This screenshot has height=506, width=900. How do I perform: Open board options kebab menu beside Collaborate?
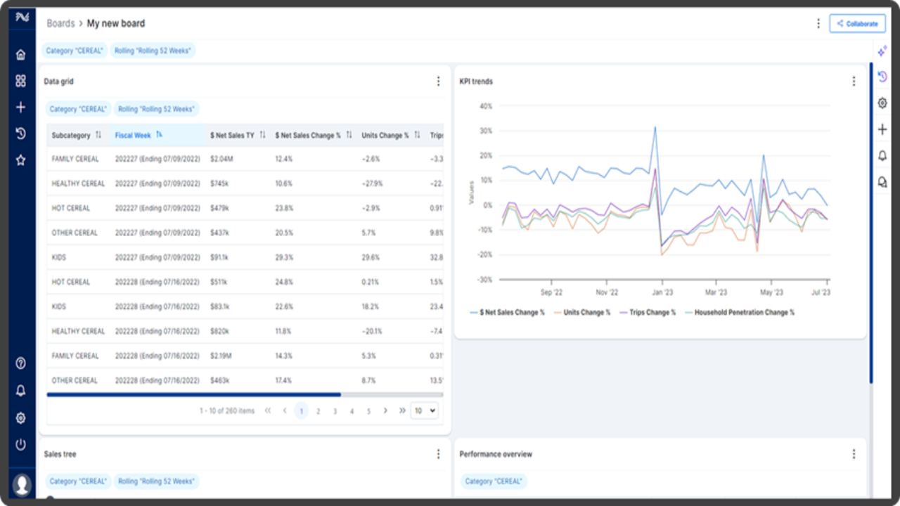pyautogui.click(x=818, y=23)
